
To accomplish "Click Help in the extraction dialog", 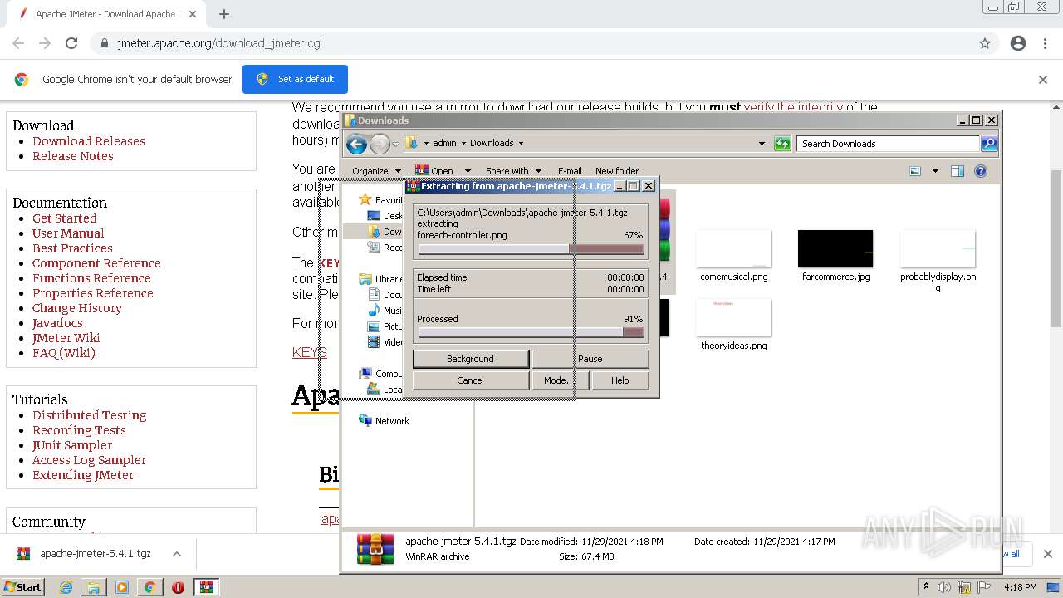I will (x=620, y=380).
